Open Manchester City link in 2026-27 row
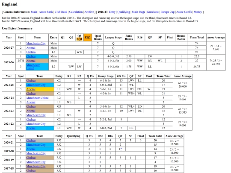 (36, 44)
